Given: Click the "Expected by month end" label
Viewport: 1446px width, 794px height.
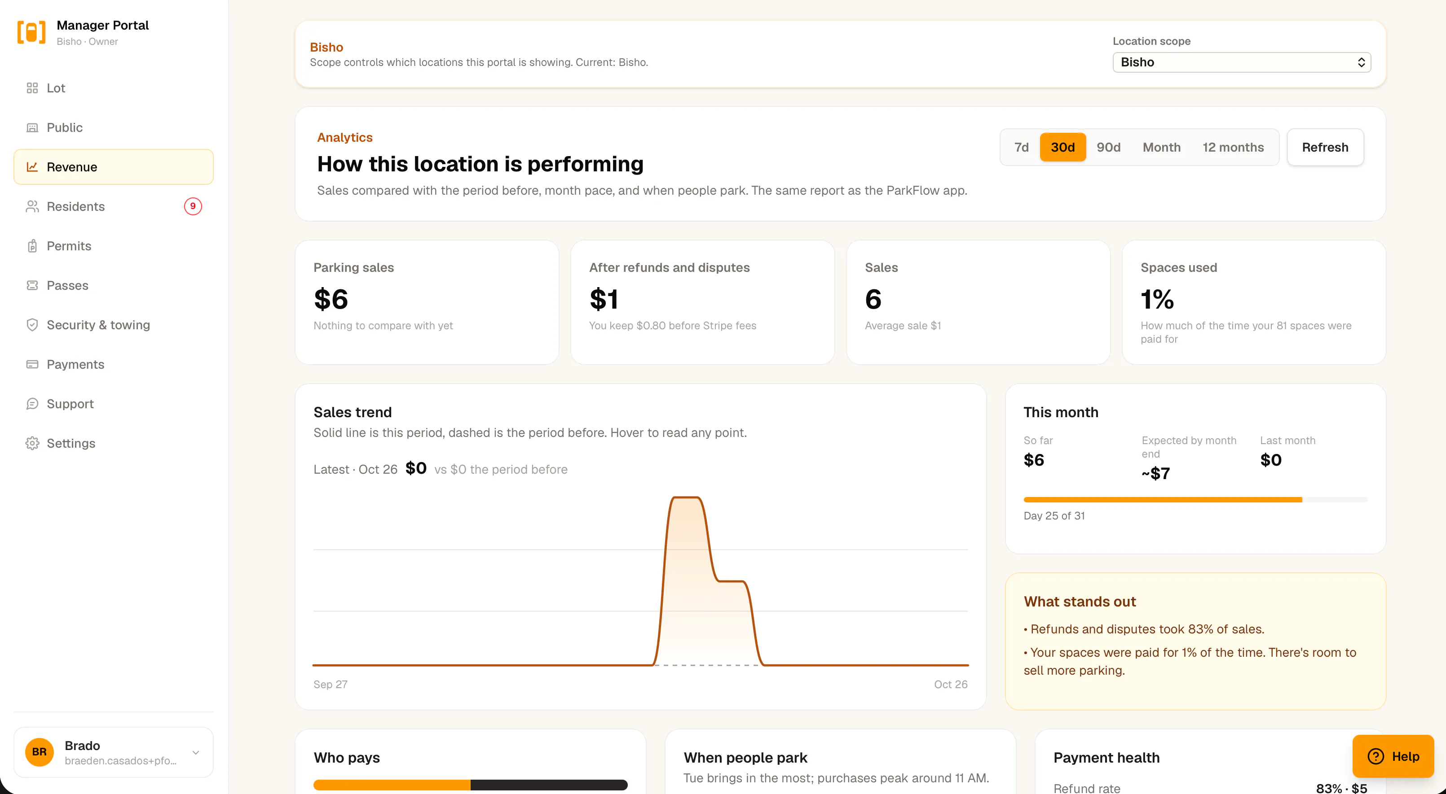Looking at the screenshot, I should click(1189, 447).
